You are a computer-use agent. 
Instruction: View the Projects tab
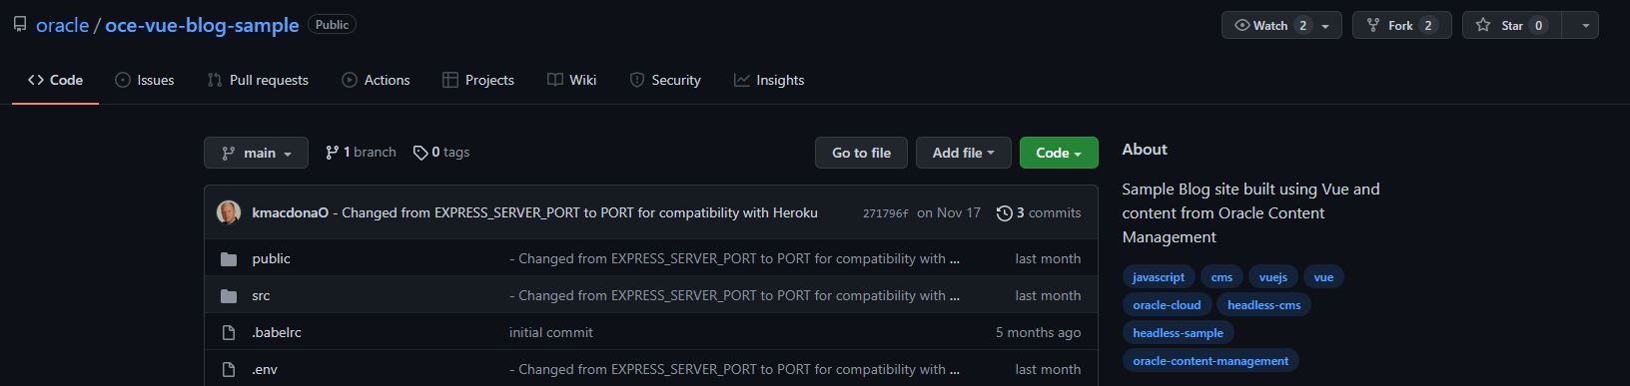point(478,80)
